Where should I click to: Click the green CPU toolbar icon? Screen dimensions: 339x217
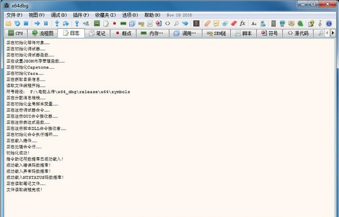click(97, 23)
